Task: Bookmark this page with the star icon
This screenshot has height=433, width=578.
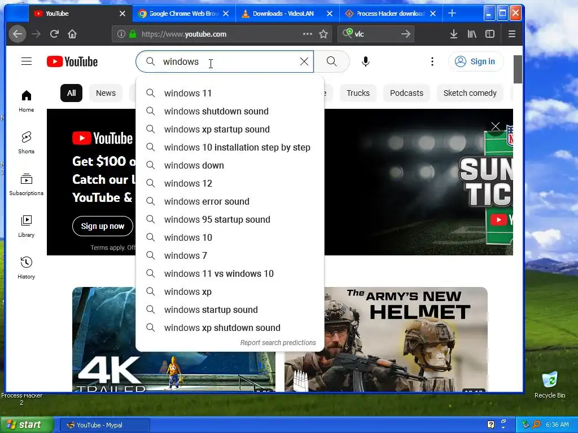Action: tap(323, 34)
